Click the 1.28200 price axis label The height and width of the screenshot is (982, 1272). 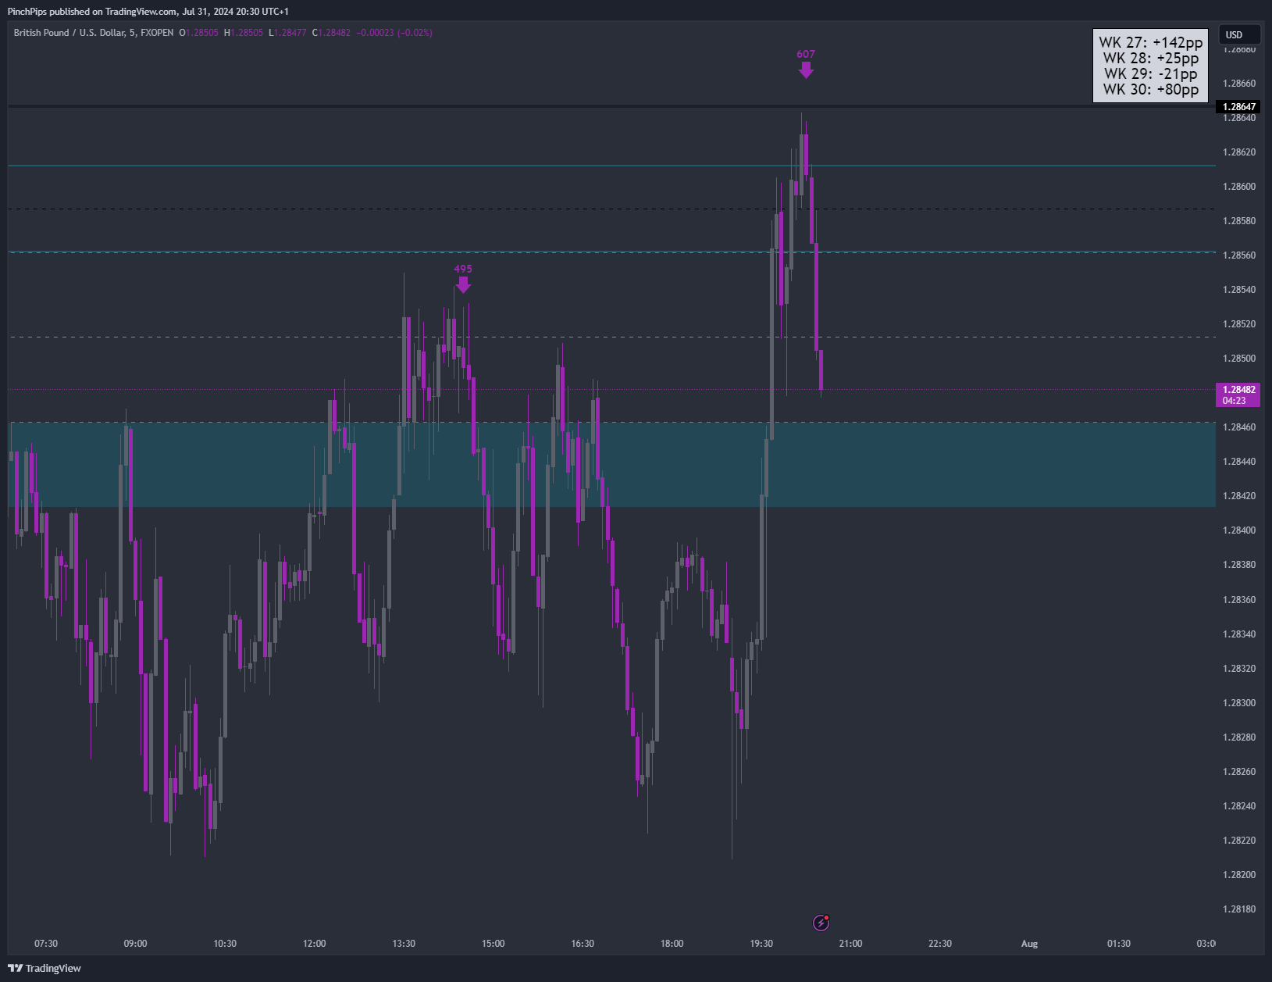pos(1239,875)
